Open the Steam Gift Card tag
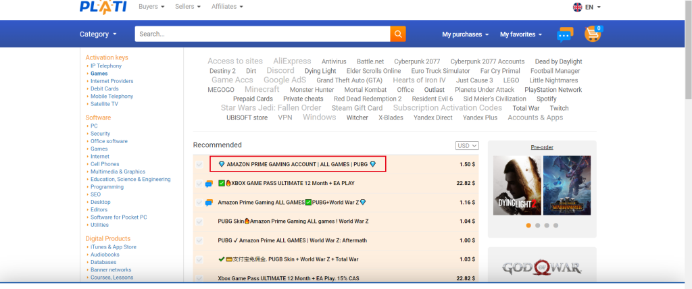 [x=357, y=108]
